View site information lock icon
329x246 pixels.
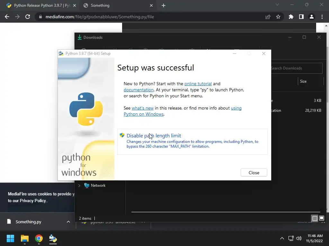click(x=40, y=17)
